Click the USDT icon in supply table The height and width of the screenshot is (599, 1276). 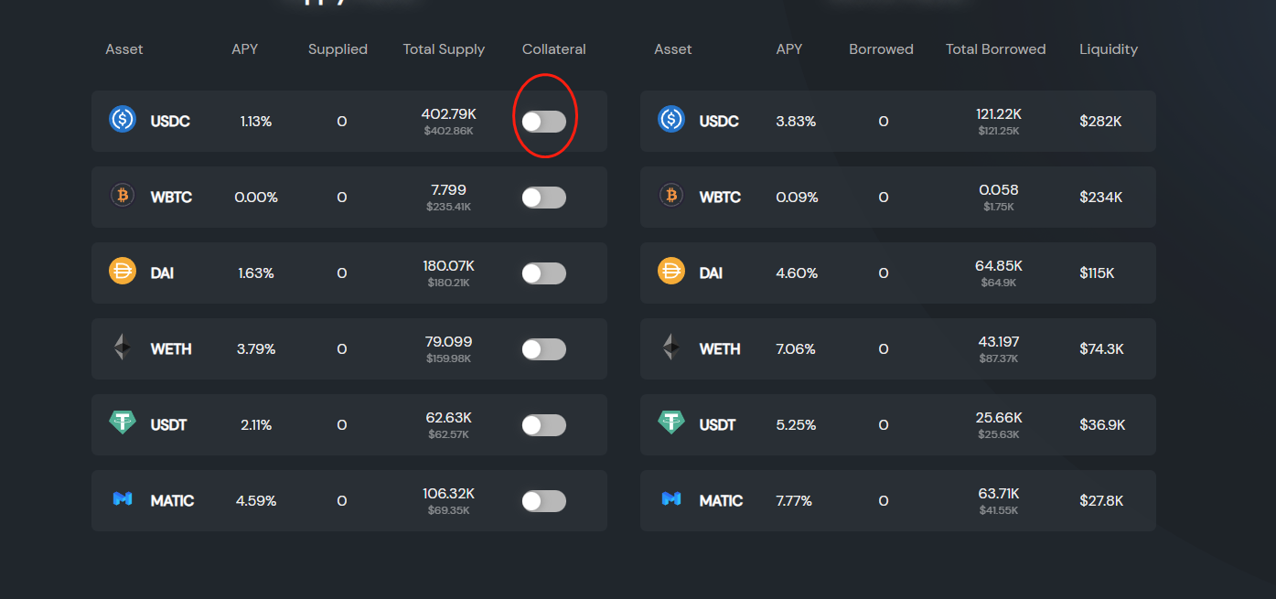click(x=123, y=423)
